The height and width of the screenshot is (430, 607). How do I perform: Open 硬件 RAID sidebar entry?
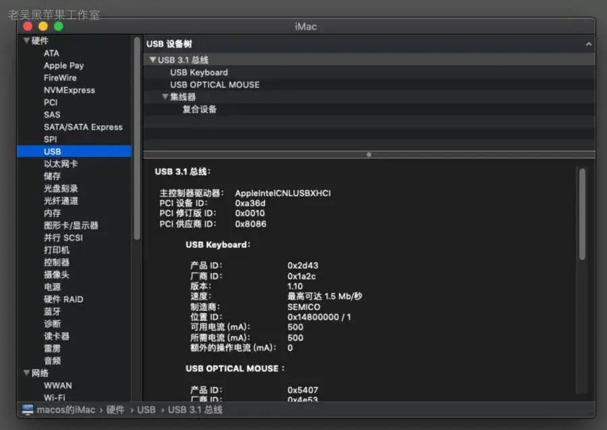tap(63, 299)
